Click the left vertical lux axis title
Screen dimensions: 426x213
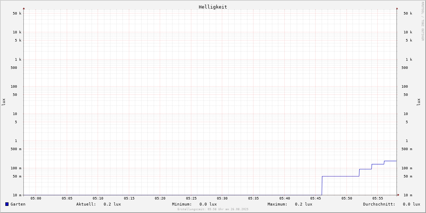coord(4,102)
